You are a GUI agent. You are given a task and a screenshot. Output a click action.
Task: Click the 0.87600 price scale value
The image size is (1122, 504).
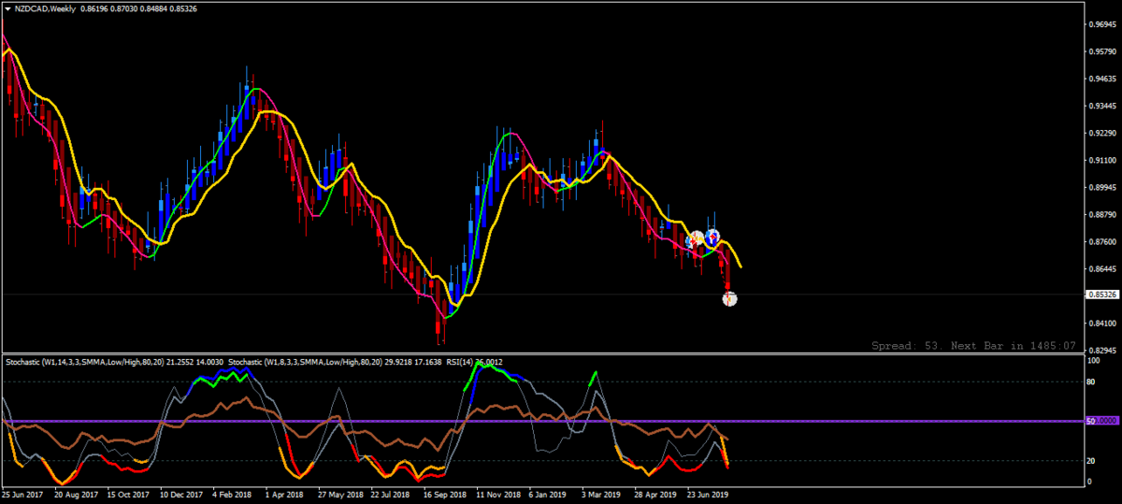coord(1103,242)
